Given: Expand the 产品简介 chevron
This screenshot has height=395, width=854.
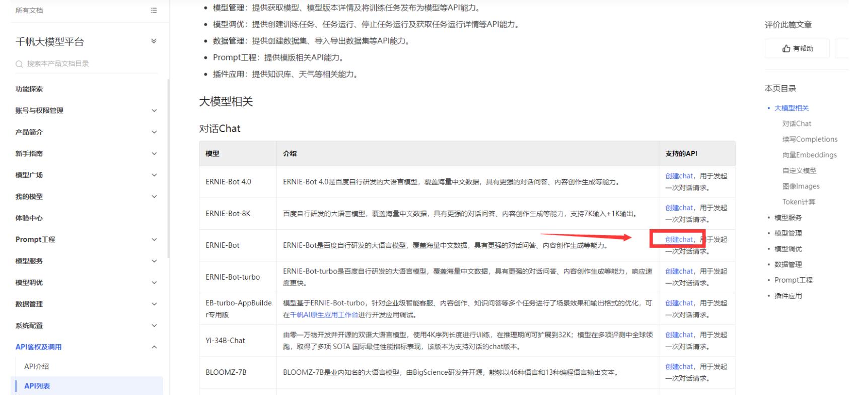Looking at the screenshot, I should [x=154, y=133].
